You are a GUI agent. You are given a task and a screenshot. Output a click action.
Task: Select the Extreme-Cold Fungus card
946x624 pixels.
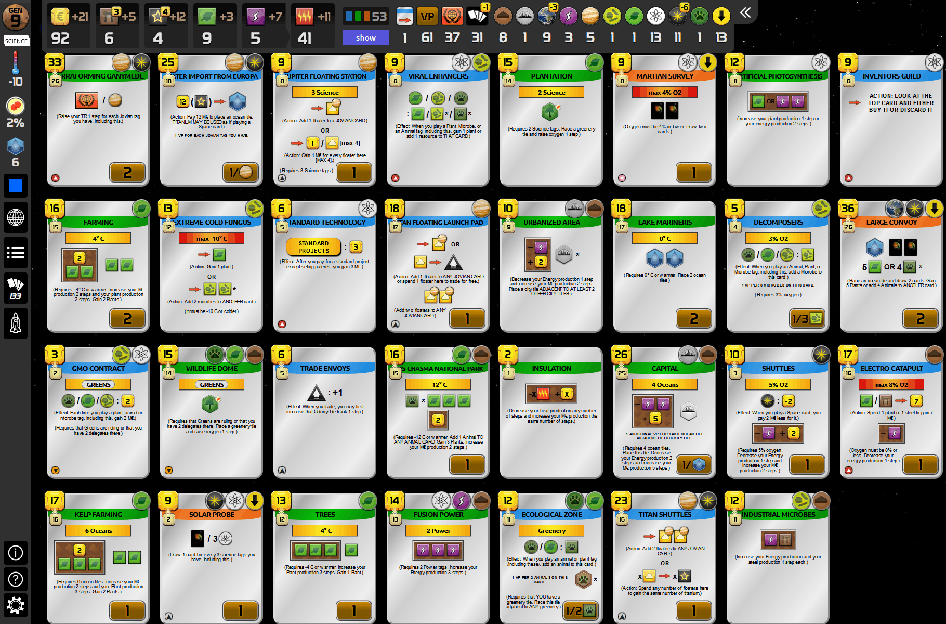pos(212,266)
